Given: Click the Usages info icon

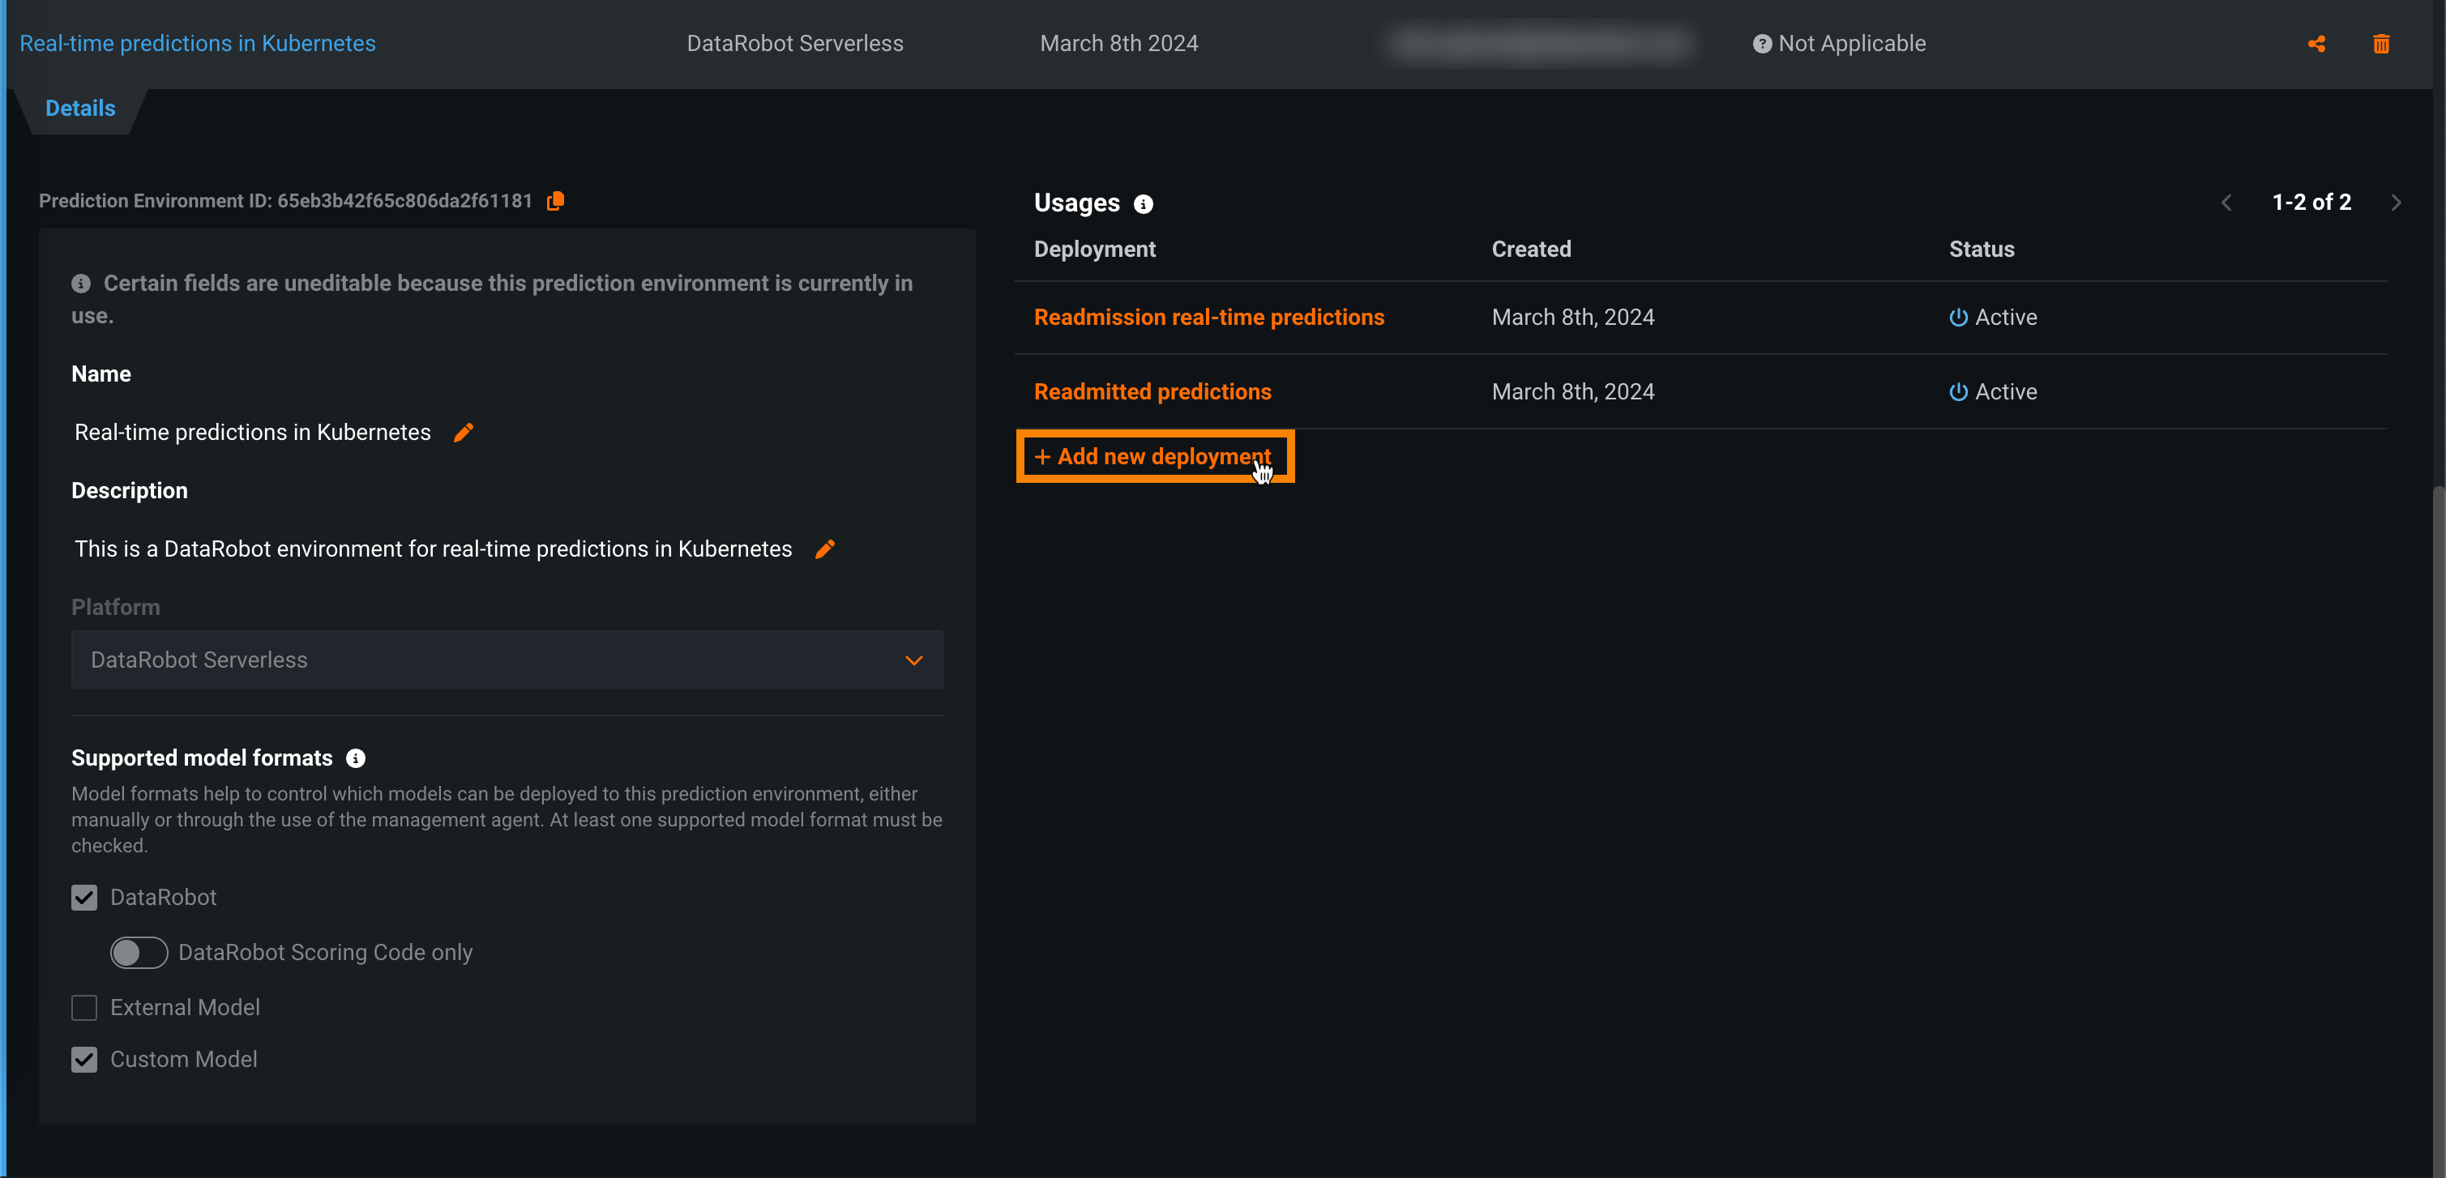Looking at the screenshot, I should tap(1144, 204).
